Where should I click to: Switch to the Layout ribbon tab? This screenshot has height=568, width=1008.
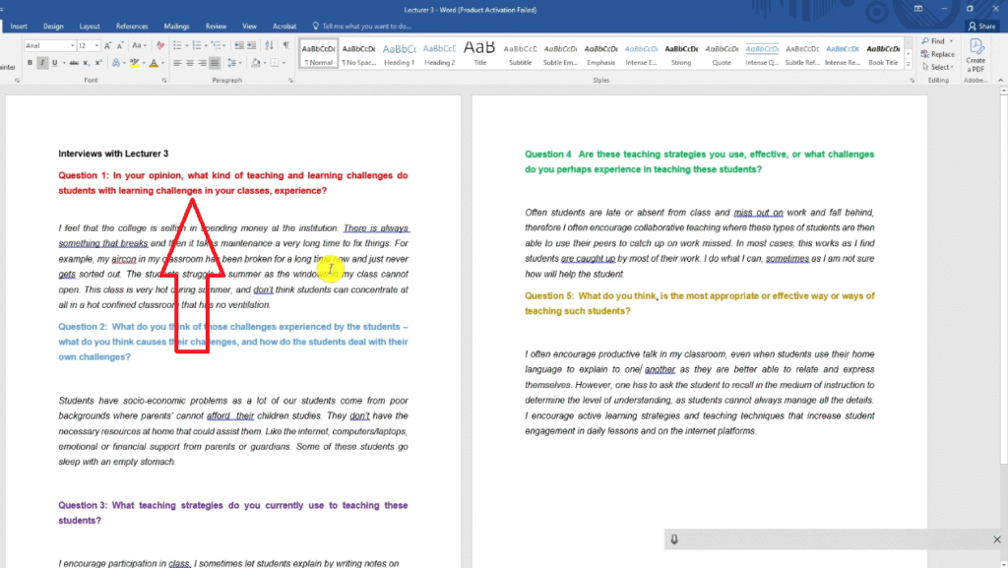click(90, 27)
